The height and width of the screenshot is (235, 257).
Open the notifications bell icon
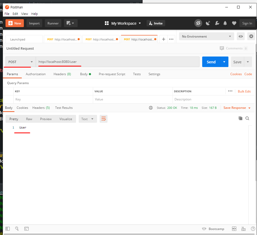[225, 23]
